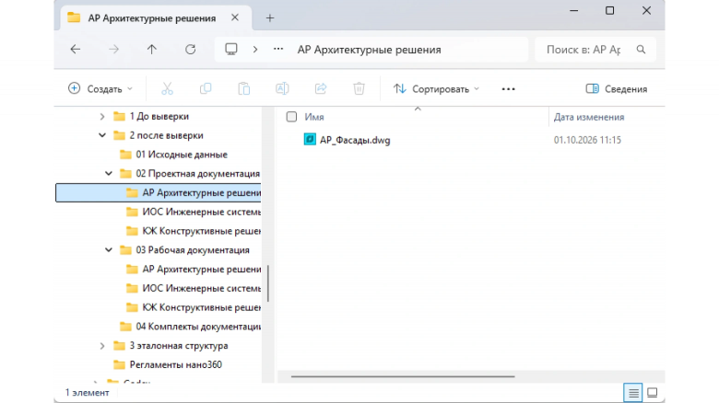Click АР Архитектурные решения in address bar

pyautogui.click(x=369, y=50)
